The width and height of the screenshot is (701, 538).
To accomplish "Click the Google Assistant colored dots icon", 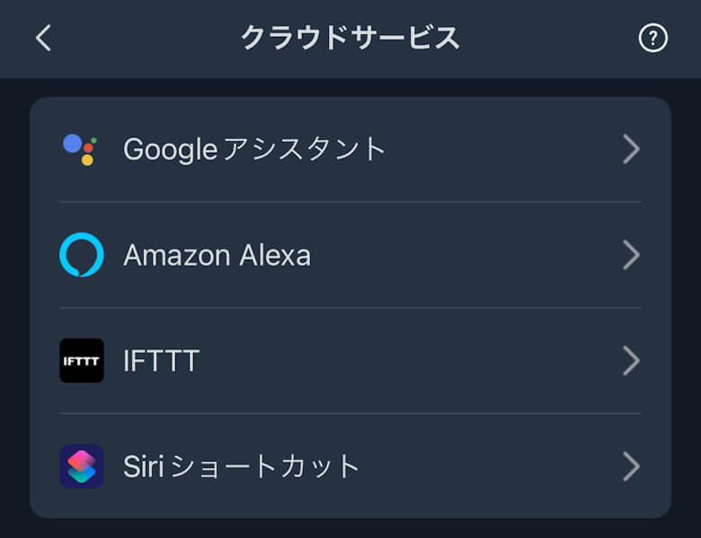I will click(x=81, y=149).
